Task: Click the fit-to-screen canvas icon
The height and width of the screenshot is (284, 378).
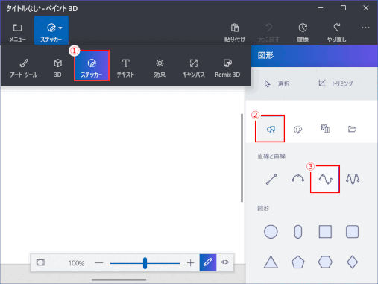Action: point(40,262)
